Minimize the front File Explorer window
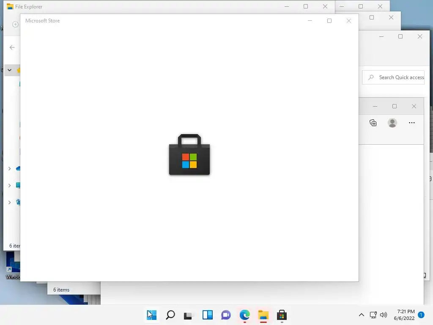Image resolution: width=433 pixels, height=325 pixels. 287,6
